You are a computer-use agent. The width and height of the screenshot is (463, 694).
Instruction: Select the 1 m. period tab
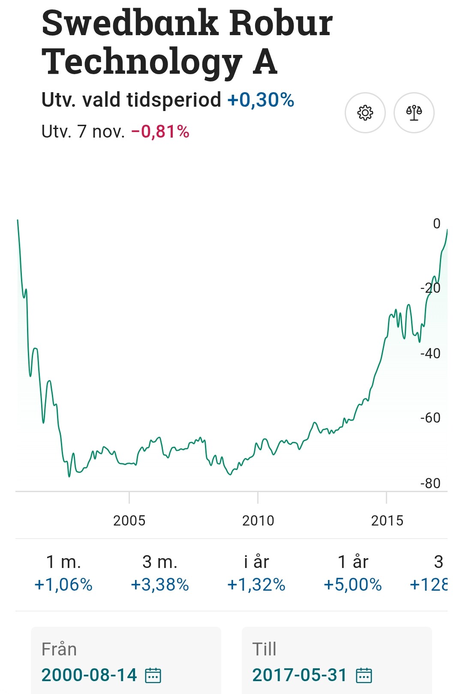63,573
